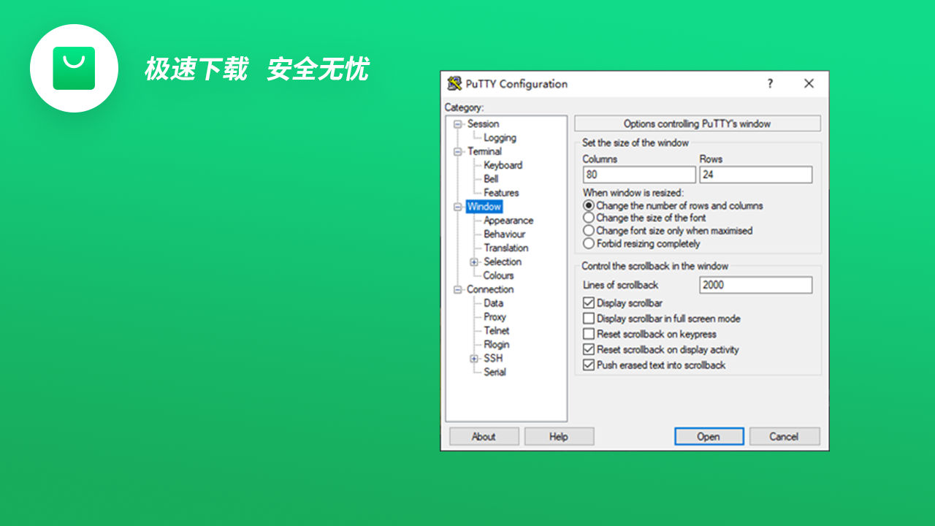The image size is (935, 526).
Task: Collapse the Window category branch
Action: (x=459, y=206)
